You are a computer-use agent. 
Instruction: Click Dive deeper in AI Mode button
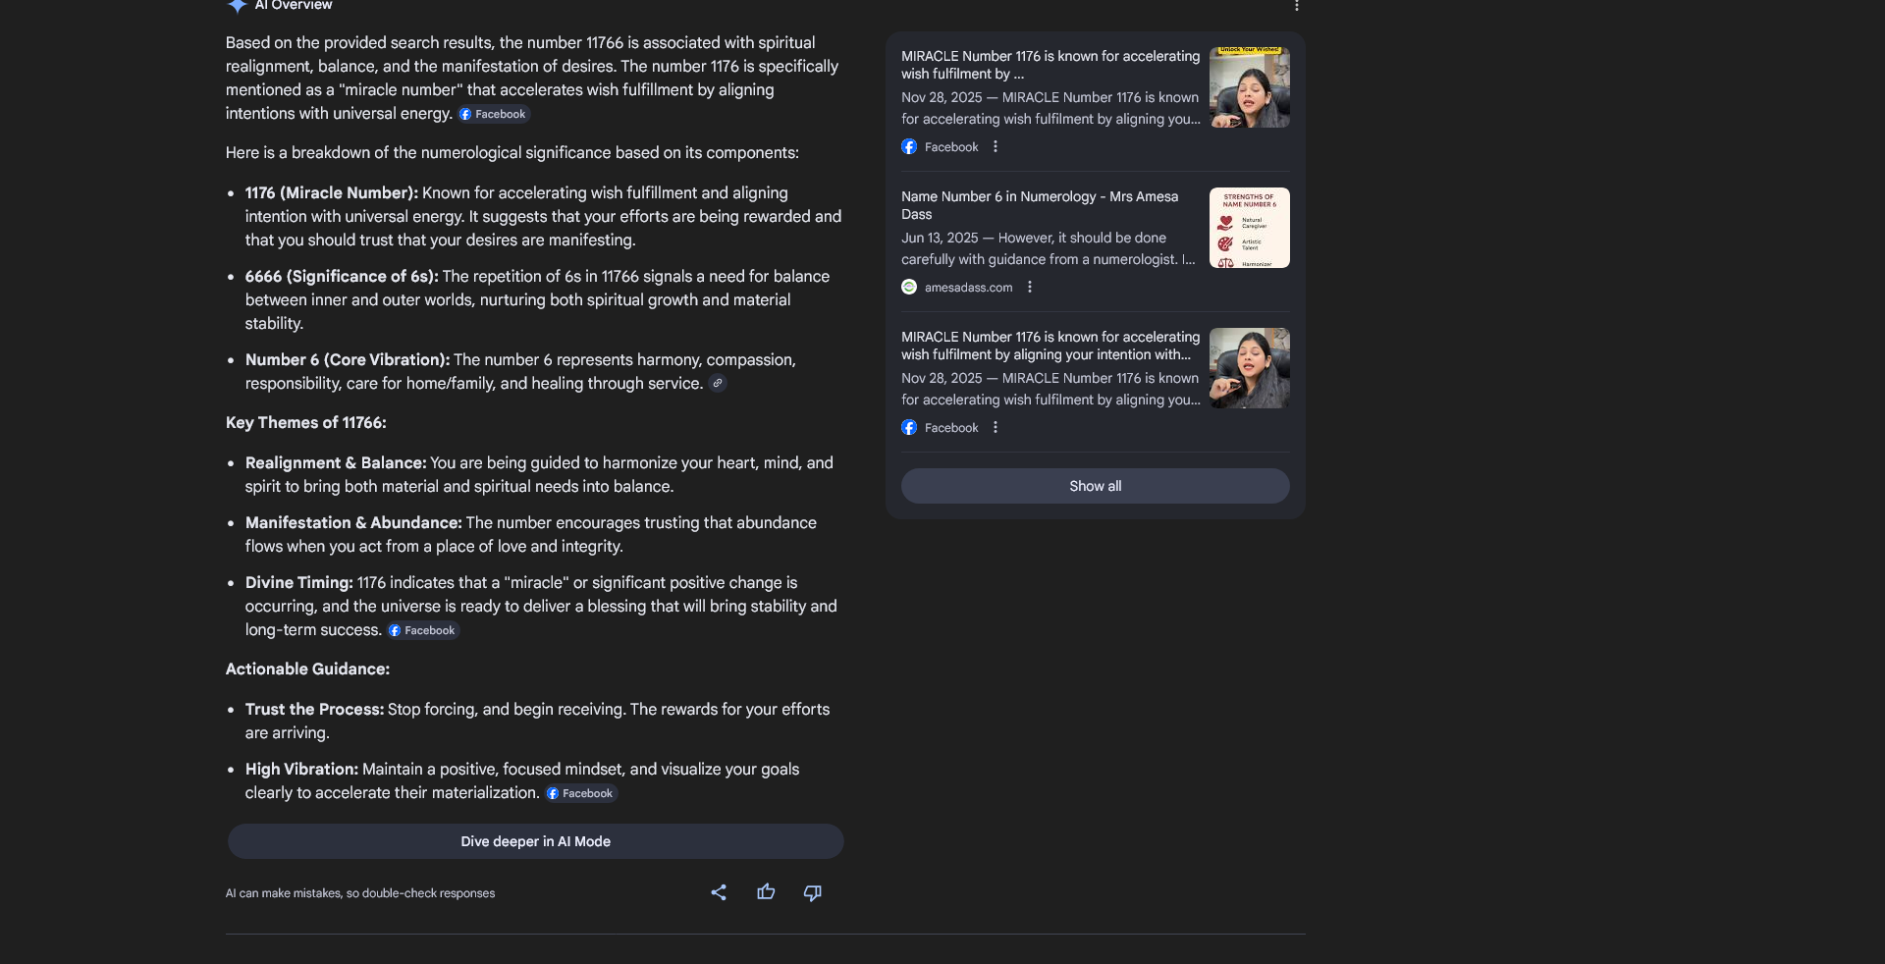click(x=536, y=841)
